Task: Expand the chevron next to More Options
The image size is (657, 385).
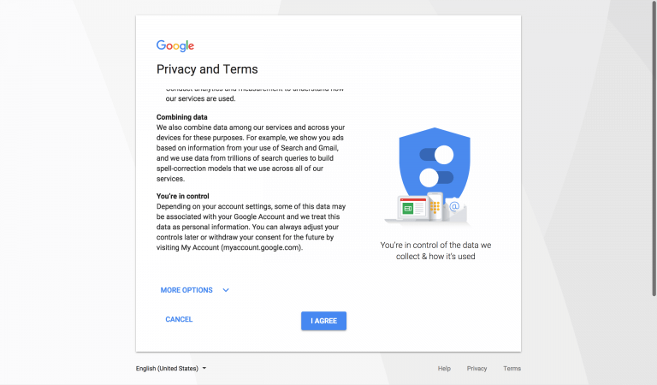Action: [x=226, y=290]
